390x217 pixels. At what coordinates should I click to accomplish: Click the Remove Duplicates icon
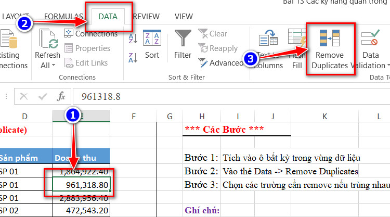point(329,38)
